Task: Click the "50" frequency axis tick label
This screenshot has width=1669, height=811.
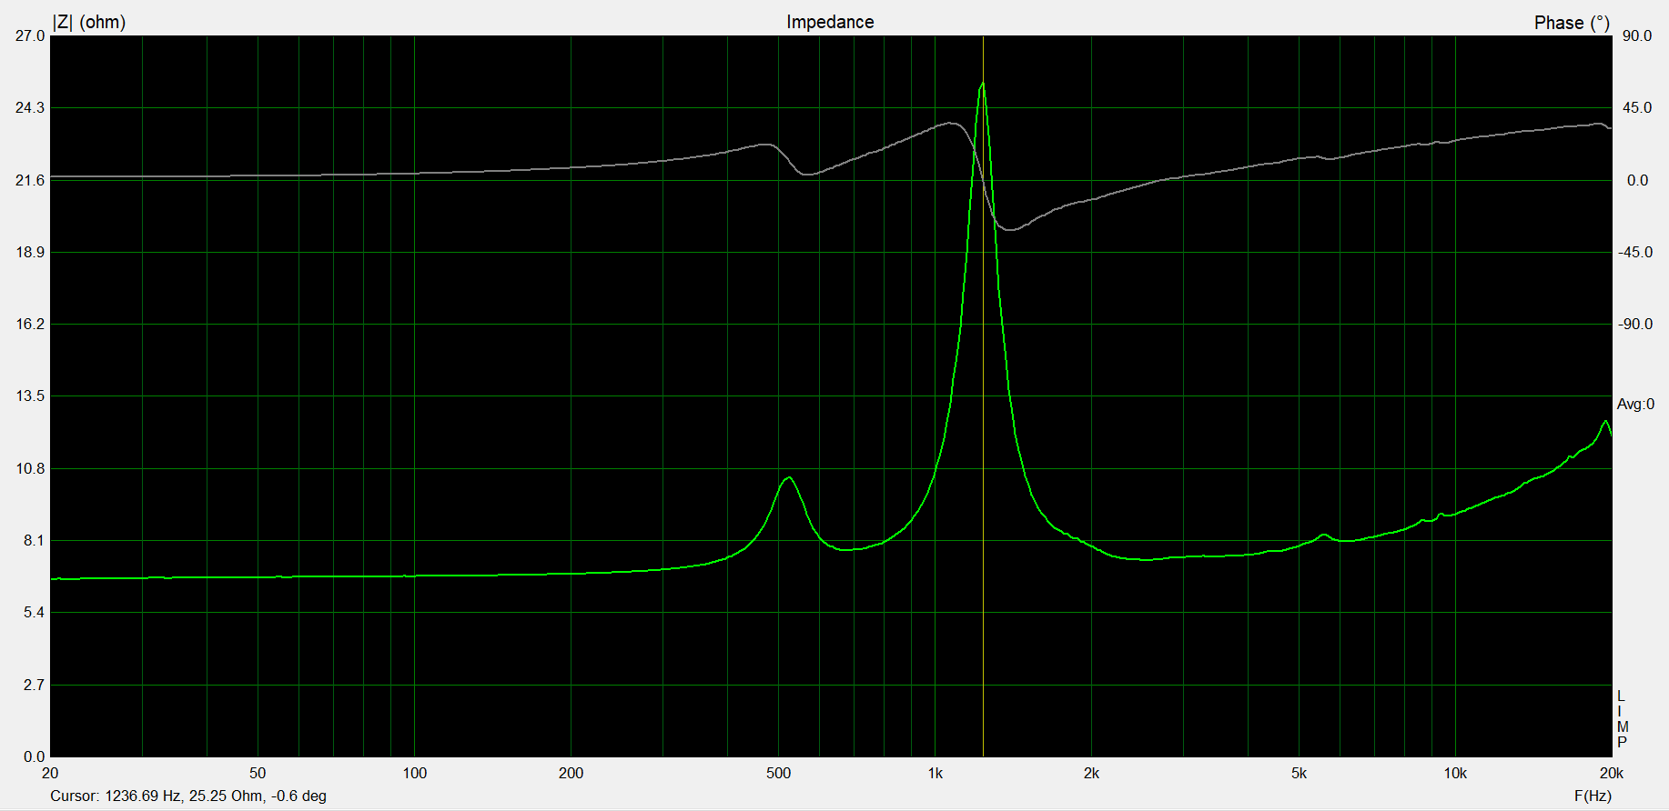Action: [x=258, y=774]
